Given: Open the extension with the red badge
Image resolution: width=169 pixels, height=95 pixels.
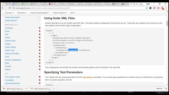Looking at the screenshot, I should point(162,8).
